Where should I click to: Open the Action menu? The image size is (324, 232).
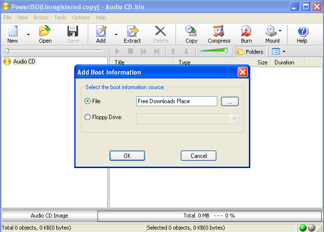(41, 17)
